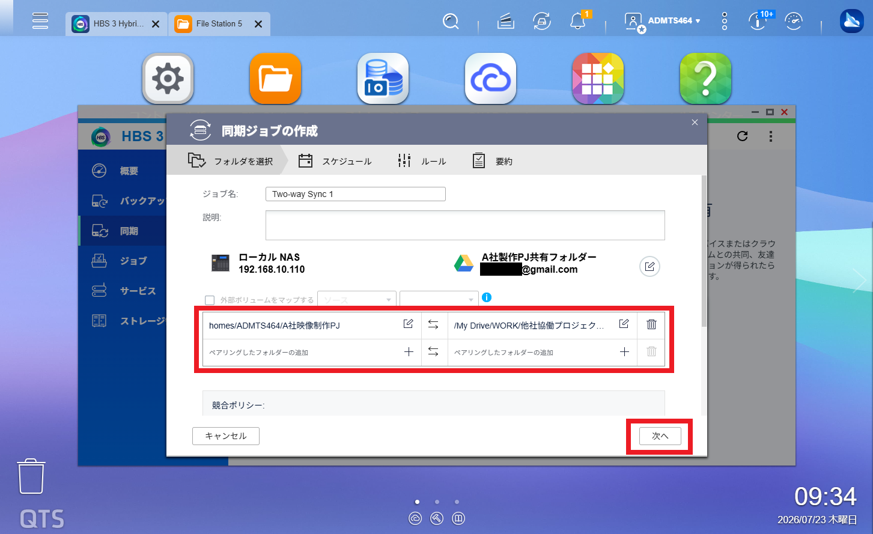Open the ソース dropdown for external volume
Image resolution: width=873 pixels, height=534 pixels.
click(x=356, y=299)
